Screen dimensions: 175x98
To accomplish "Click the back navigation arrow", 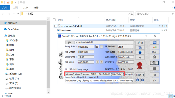I will coord(3,14).
